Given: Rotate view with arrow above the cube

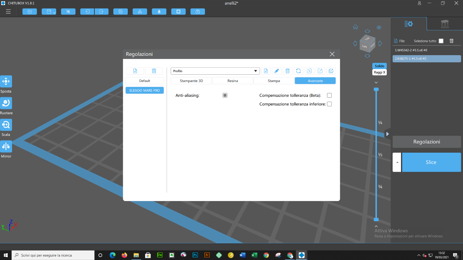Looking at the screenshot, I should [x=367, y=31].
